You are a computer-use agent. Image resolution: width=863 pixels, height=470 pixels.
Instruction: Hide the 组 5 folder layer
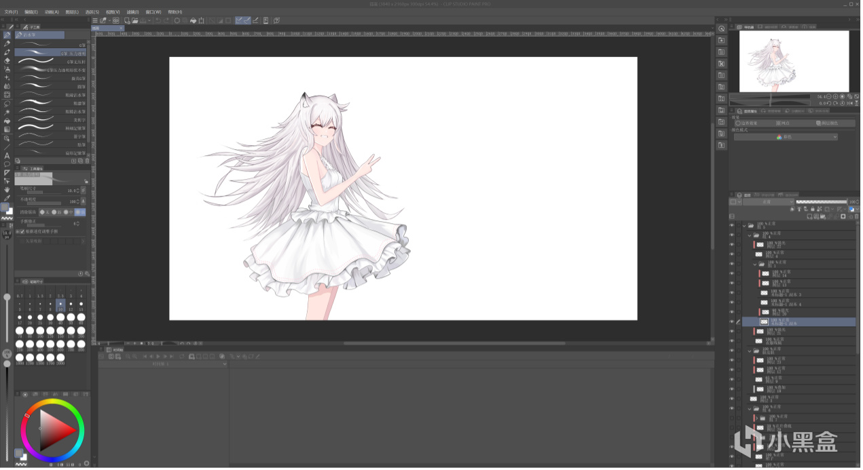click(x=732, y=225)
